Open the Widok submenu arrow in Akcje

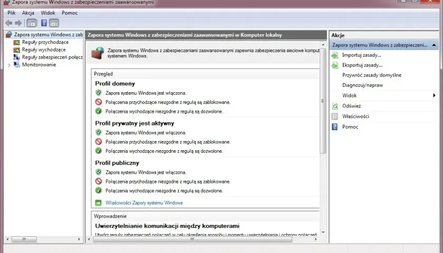(x=434, y=95)
